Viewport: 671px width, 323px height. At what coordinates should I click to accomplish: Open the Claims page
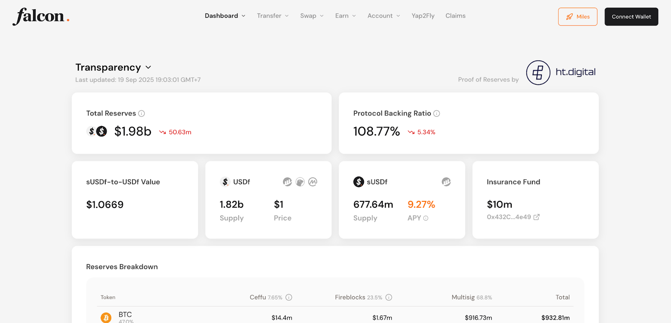tap(455, 16)
